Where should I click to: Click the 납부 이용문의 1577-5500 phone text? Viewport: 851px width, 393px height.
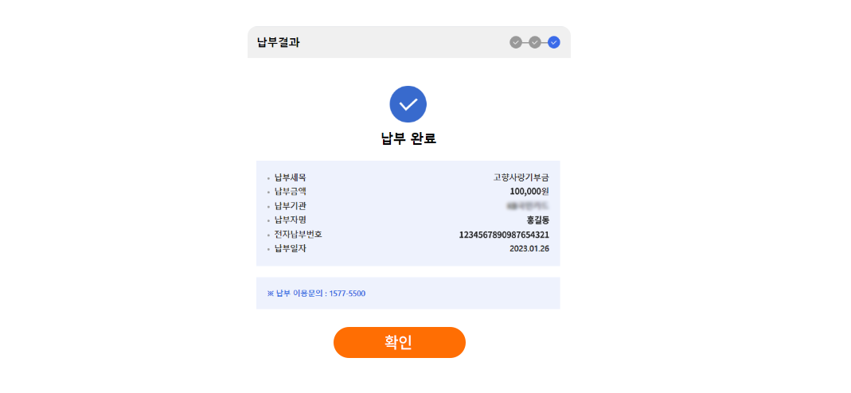click(316, 294)
